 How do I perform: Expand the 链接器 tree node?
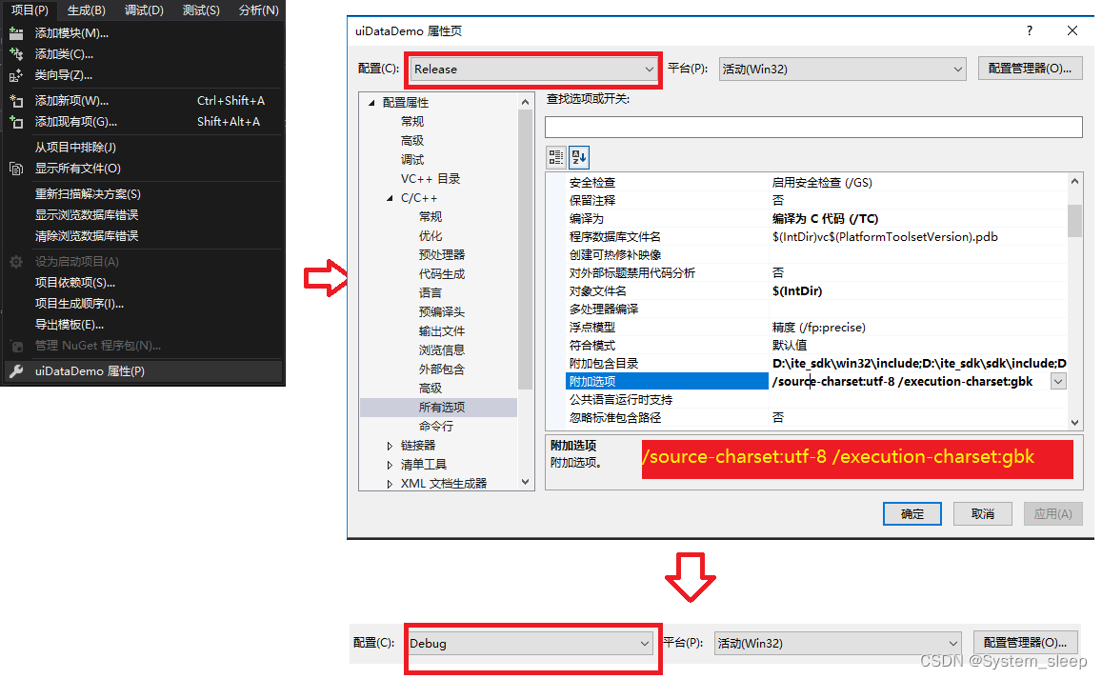(x=391, y=446)
